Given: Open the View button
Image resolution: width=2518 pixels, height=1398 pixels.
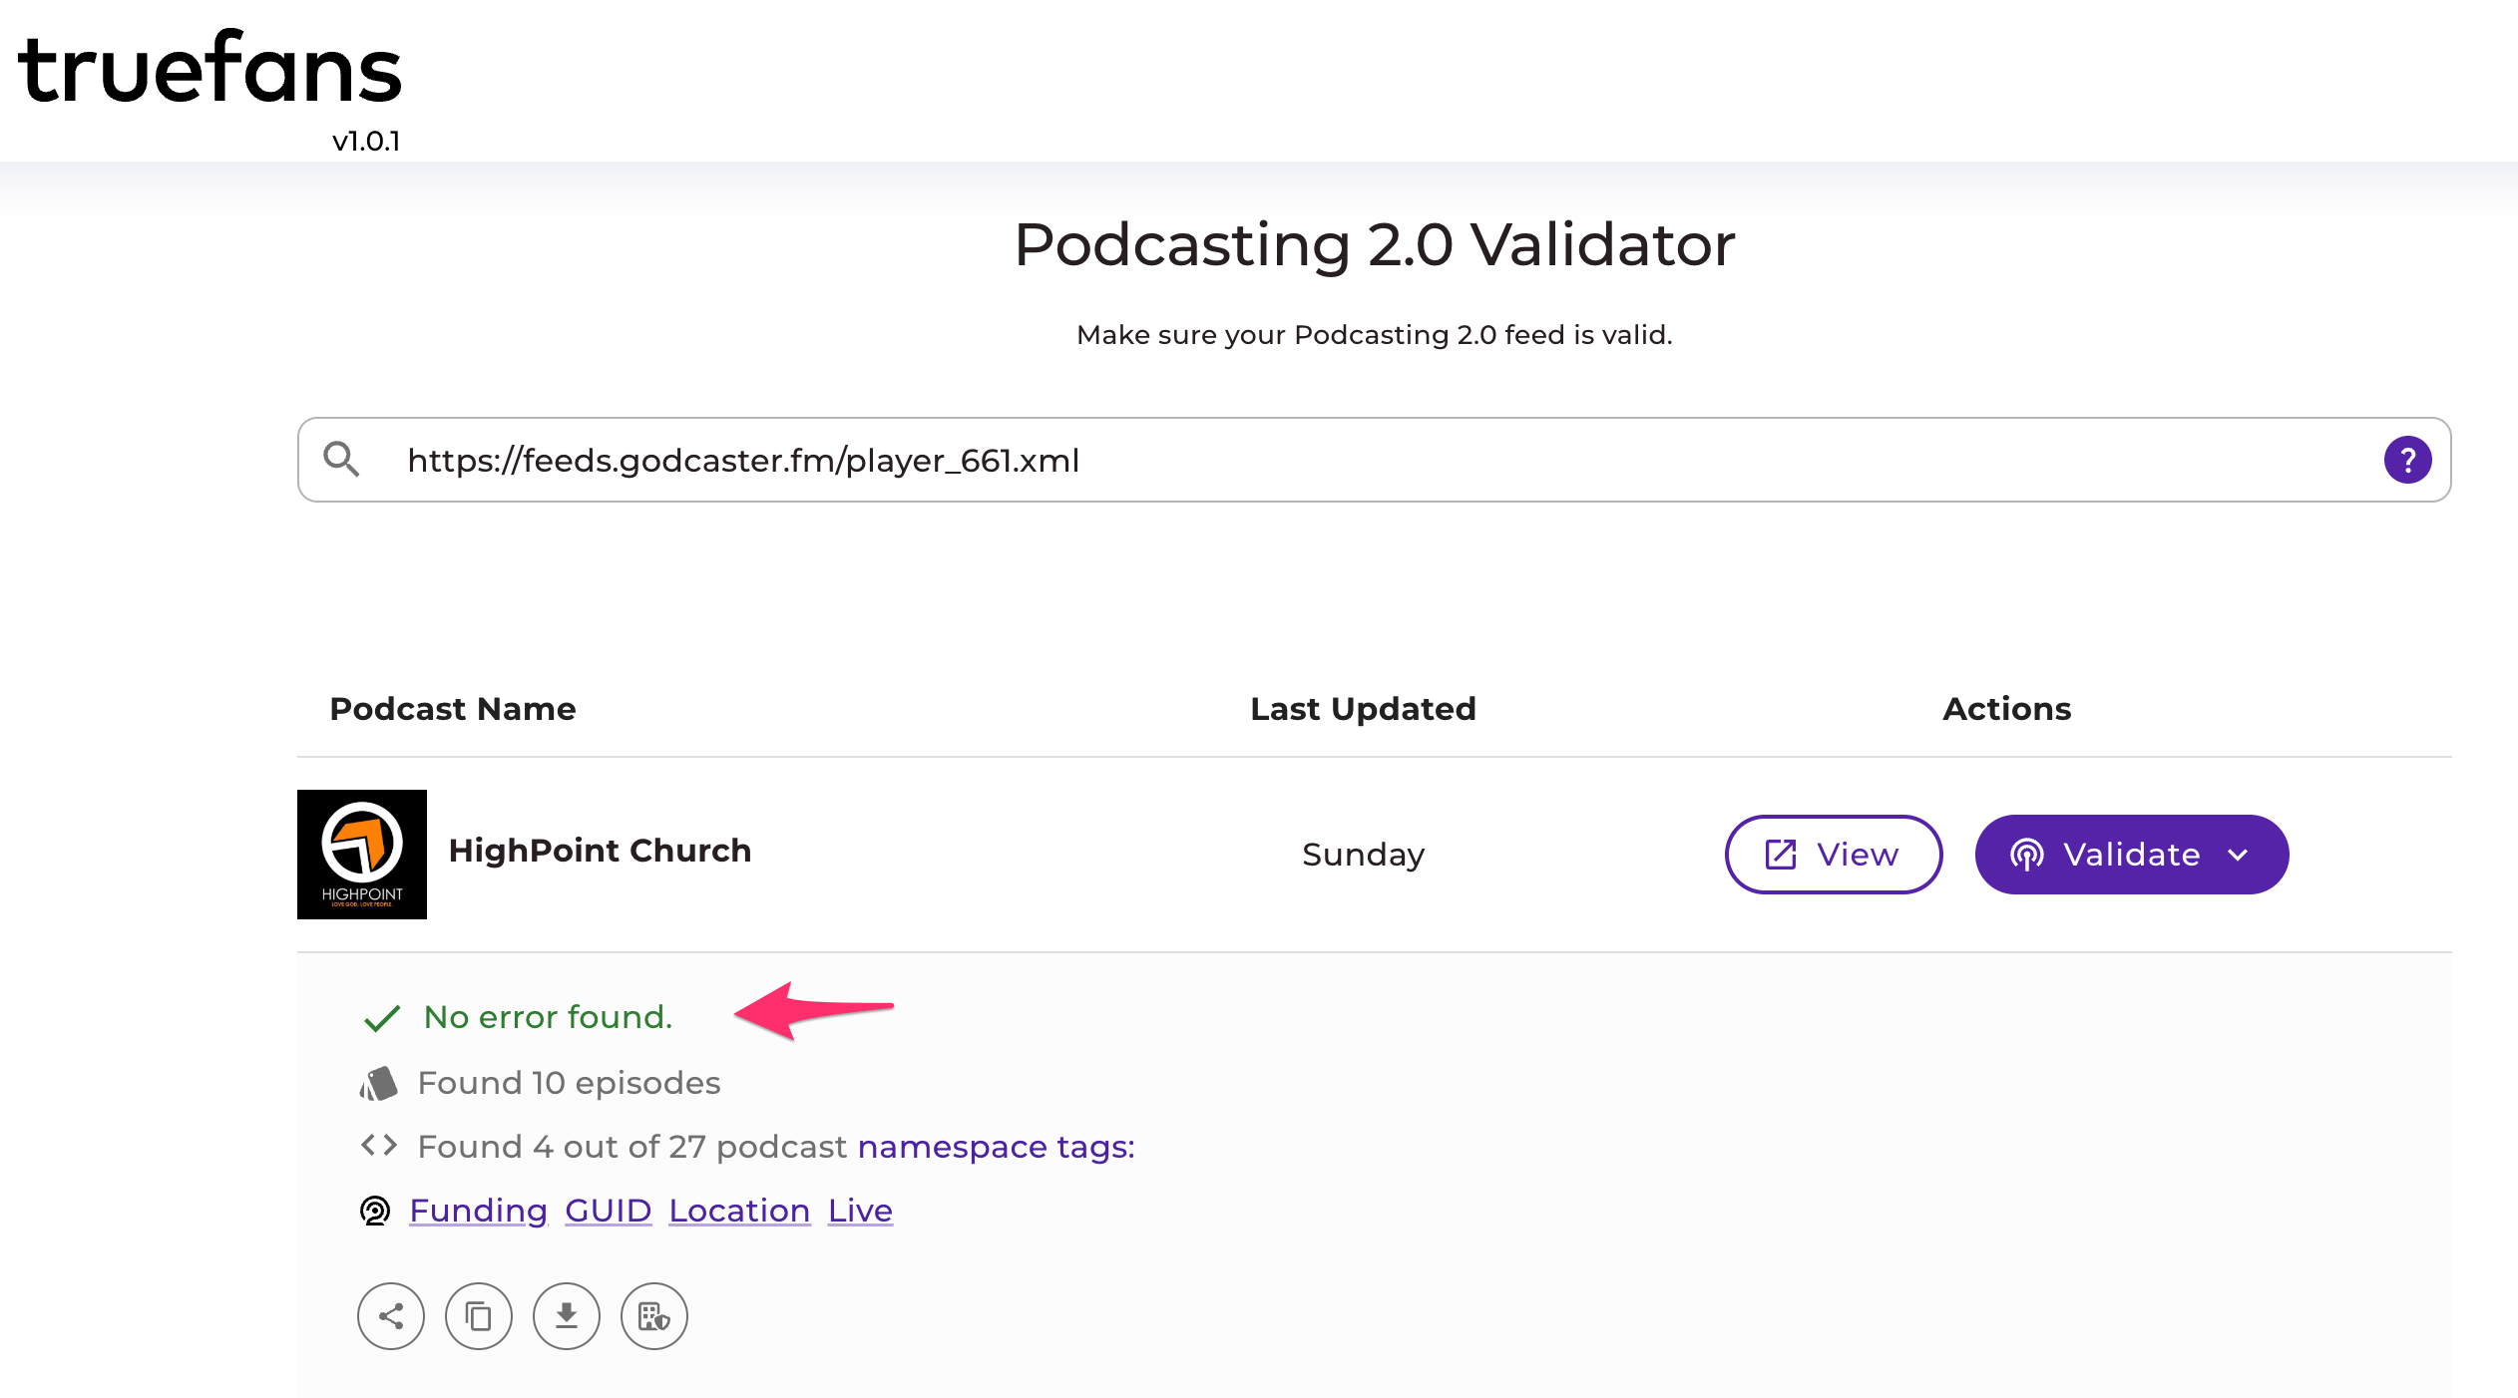Looking at the screenshot, I should [x=1833, y=855].
